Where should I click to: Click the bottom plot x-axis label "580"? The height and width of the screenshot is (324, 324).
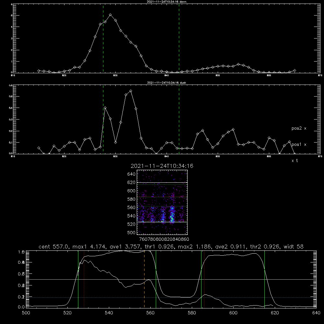pyautogui.click(x=192, y=313)
